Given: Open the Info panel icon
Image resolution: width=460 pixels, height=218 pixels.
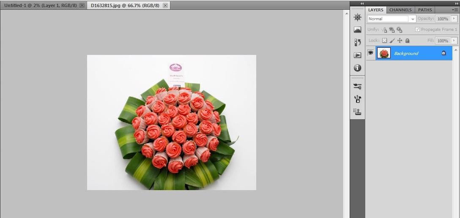Looking at the screenshot, I should click(x=357, y=68).
